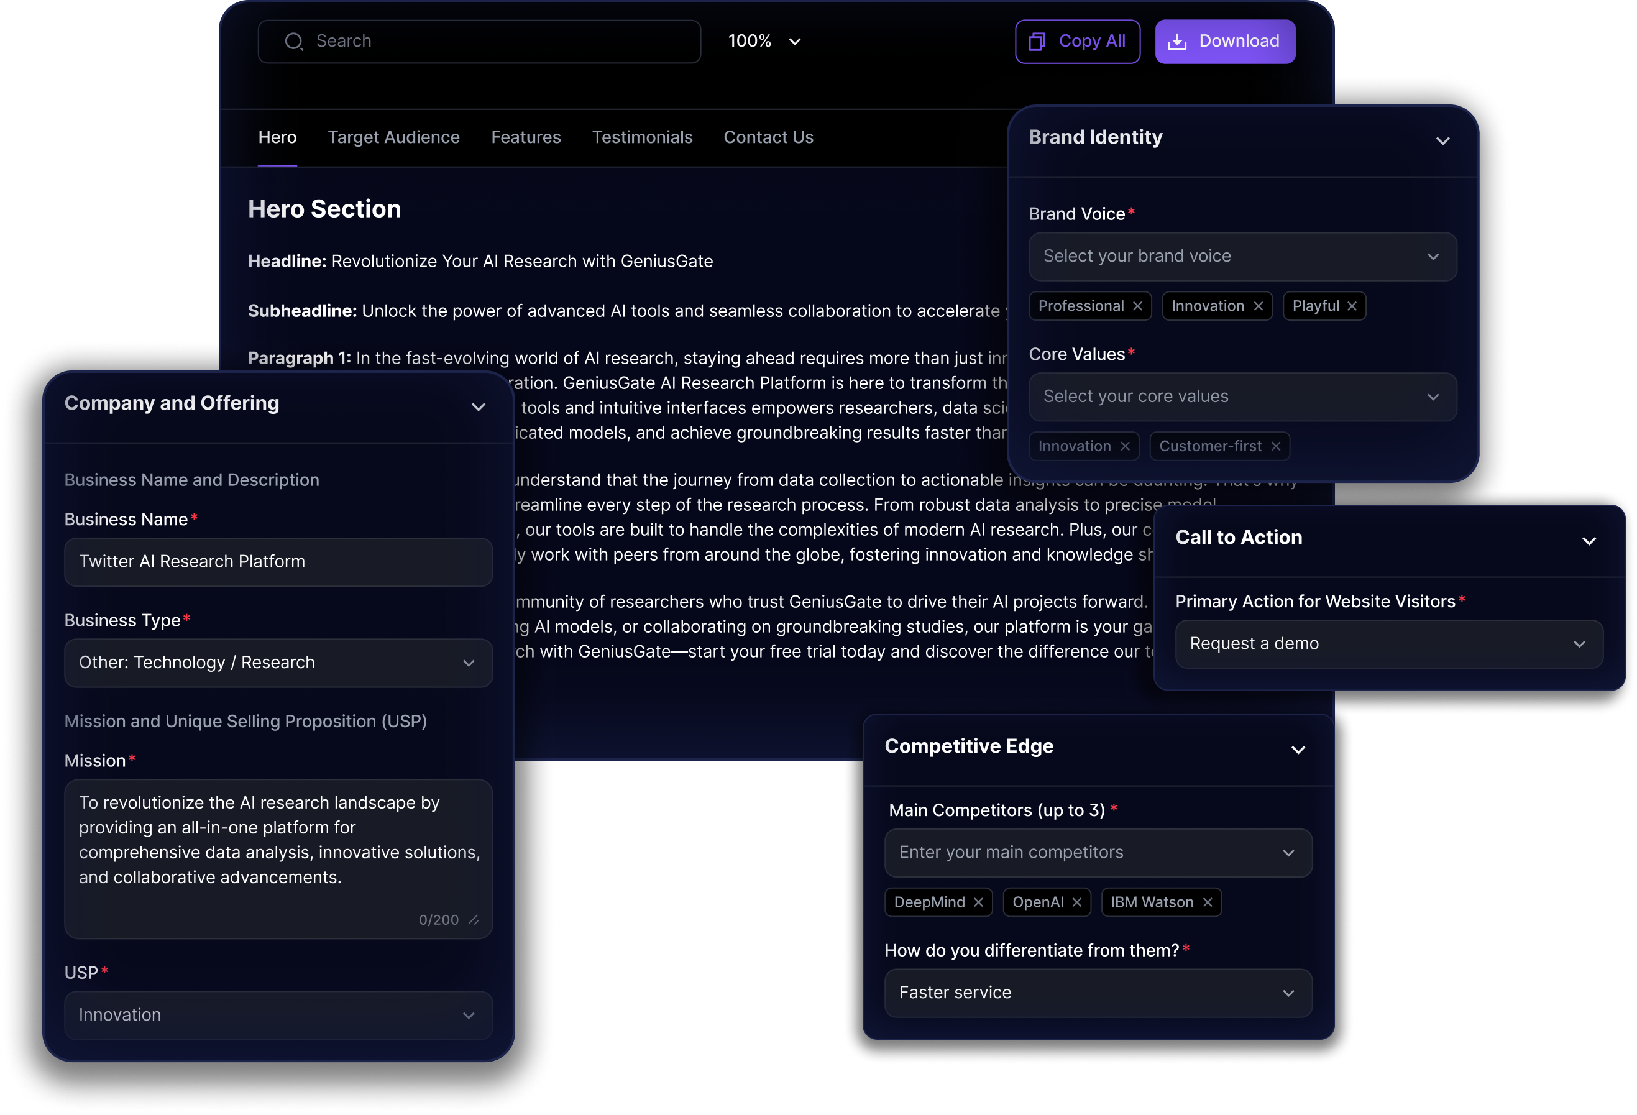Remove the IBM Watson competitor tag

(x=1208, y=902)
